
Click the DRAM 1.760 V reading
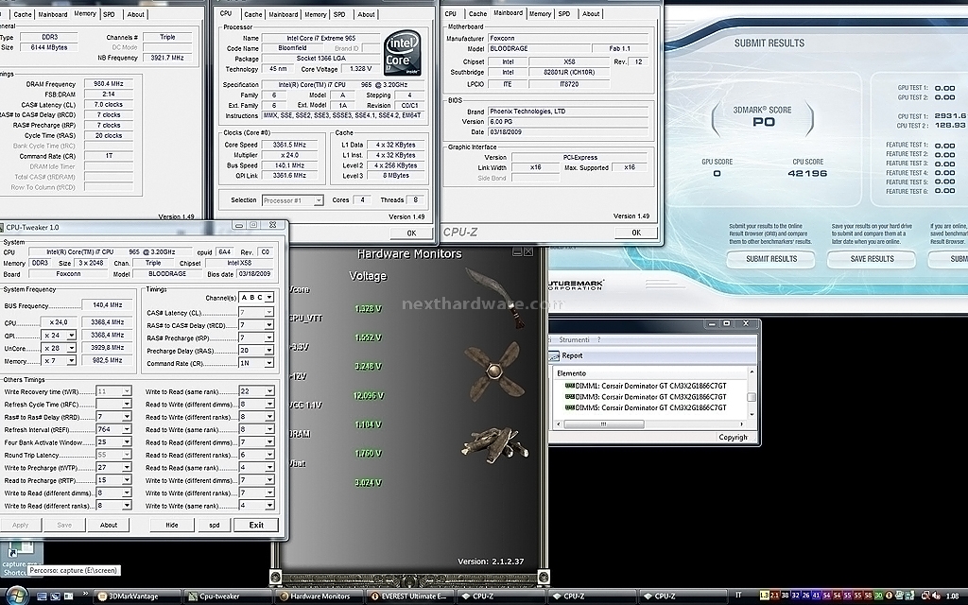[368, 454]
